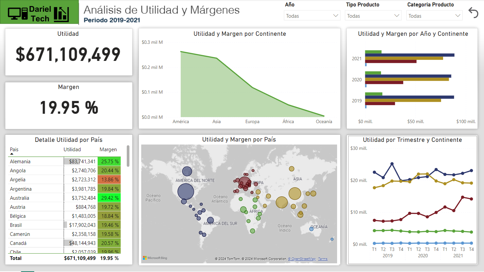Screen dimensions: 484x272
Task: Sort table by Utilidad column header
Action: [x=72, y=150]
